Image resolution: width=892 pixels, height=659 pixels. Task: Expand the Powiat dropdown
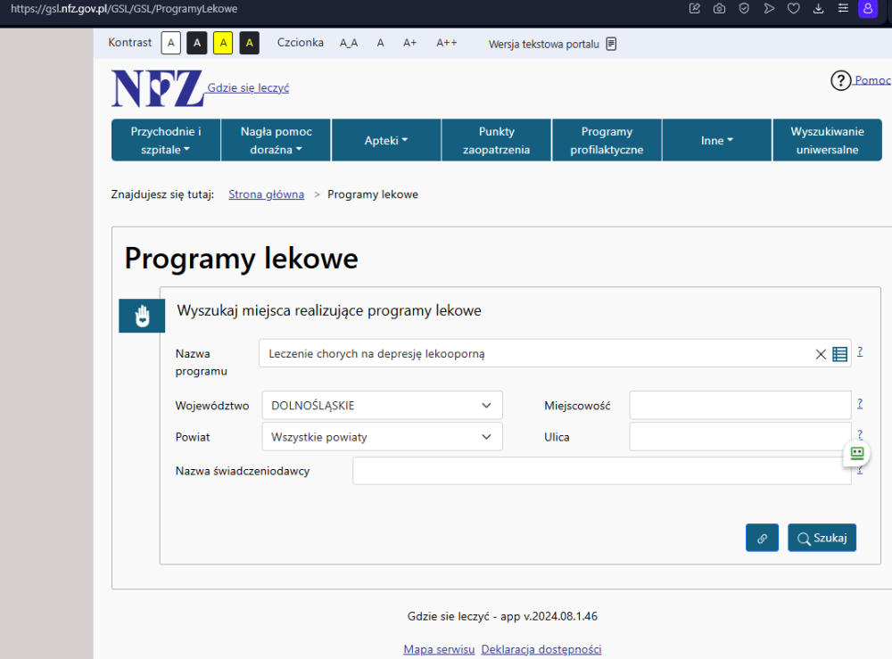pos(383,437)
